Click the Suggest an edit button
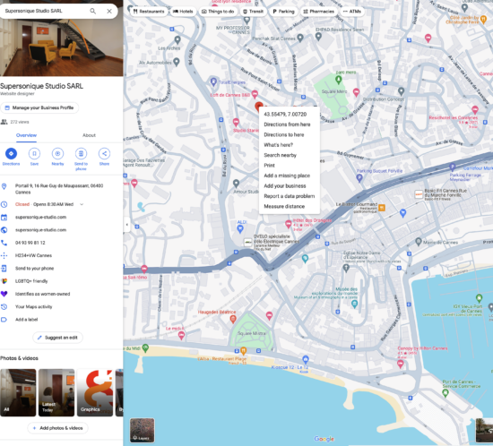This screenshot has height=446, width=493. pos(58,338)
